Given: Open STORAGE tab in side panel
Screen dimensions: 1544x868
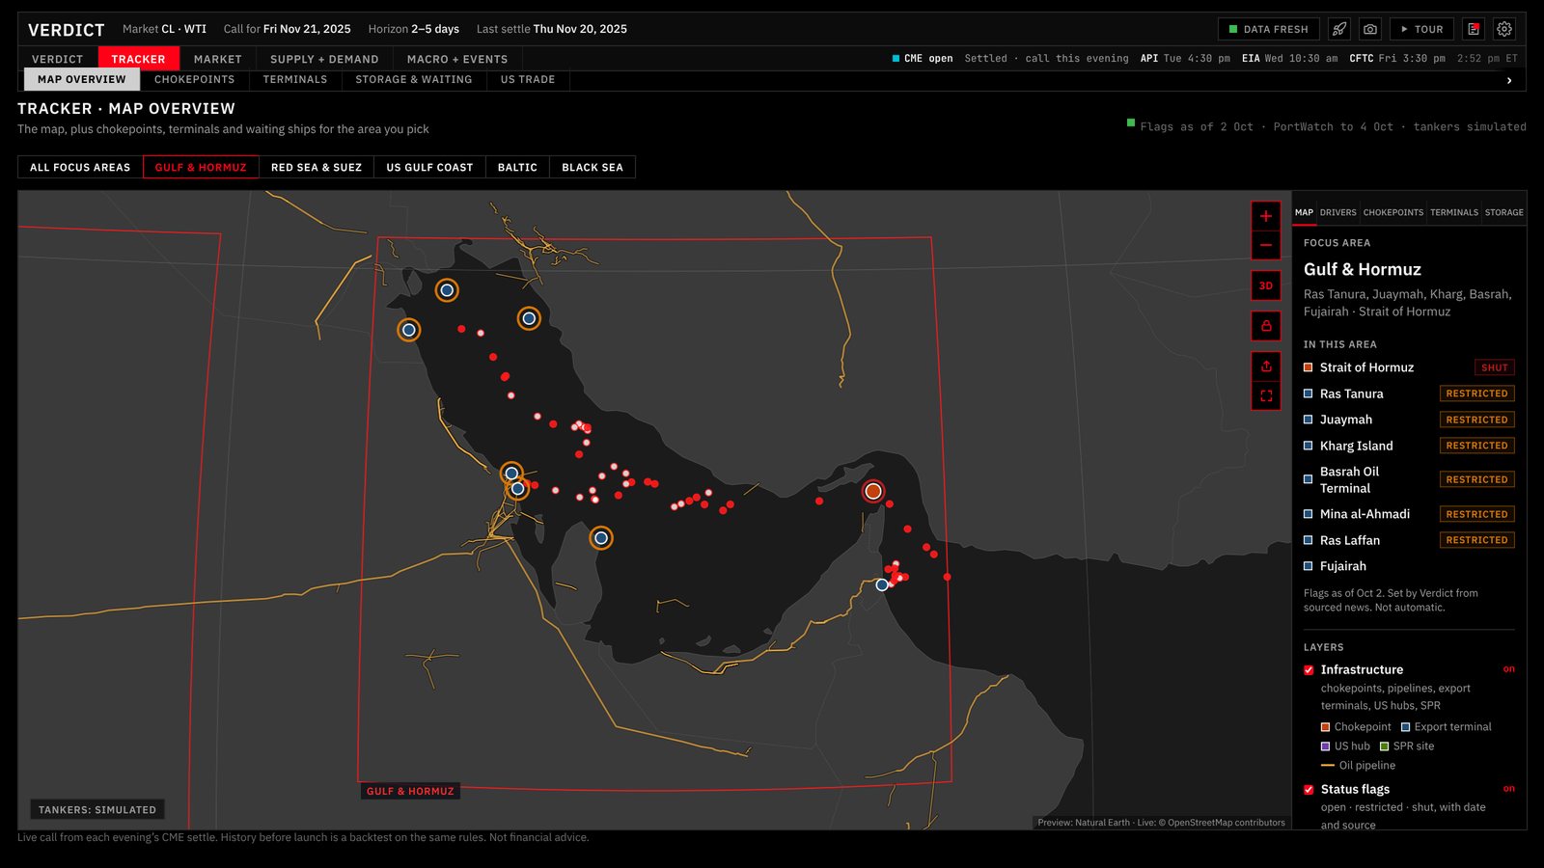Looking at the screenshot, I should click(1503, 212).
